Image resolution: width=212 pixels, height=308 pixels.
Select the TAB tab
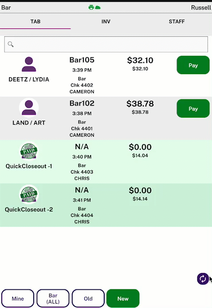(35, 21)
